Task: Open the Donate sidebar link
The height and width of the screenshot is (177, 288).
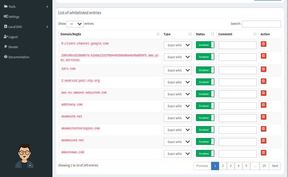Action: pos(26,47)
